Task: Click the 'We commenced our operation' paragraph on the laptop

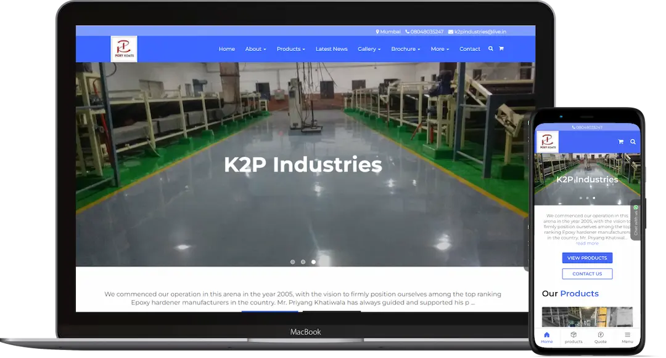Action: 303,298
